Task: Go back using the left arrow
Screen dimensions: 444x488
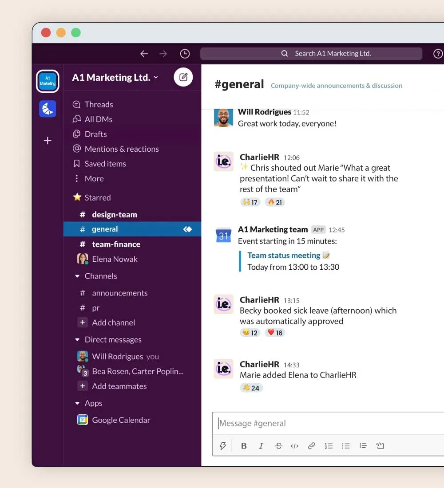Action: click(144, 54)
